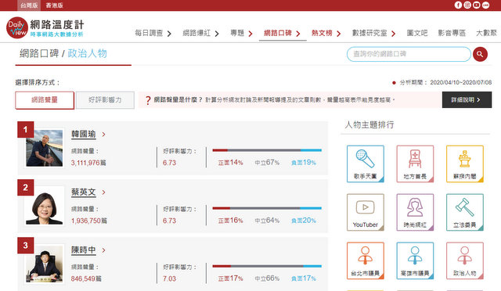Open the 每日調查 menu
This screenshot has width=501, height=291.
149,33
